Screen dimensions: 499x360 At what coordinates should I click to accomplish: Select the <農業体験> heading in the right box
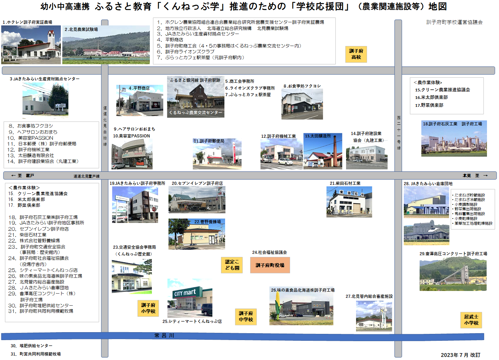[428, 83]
